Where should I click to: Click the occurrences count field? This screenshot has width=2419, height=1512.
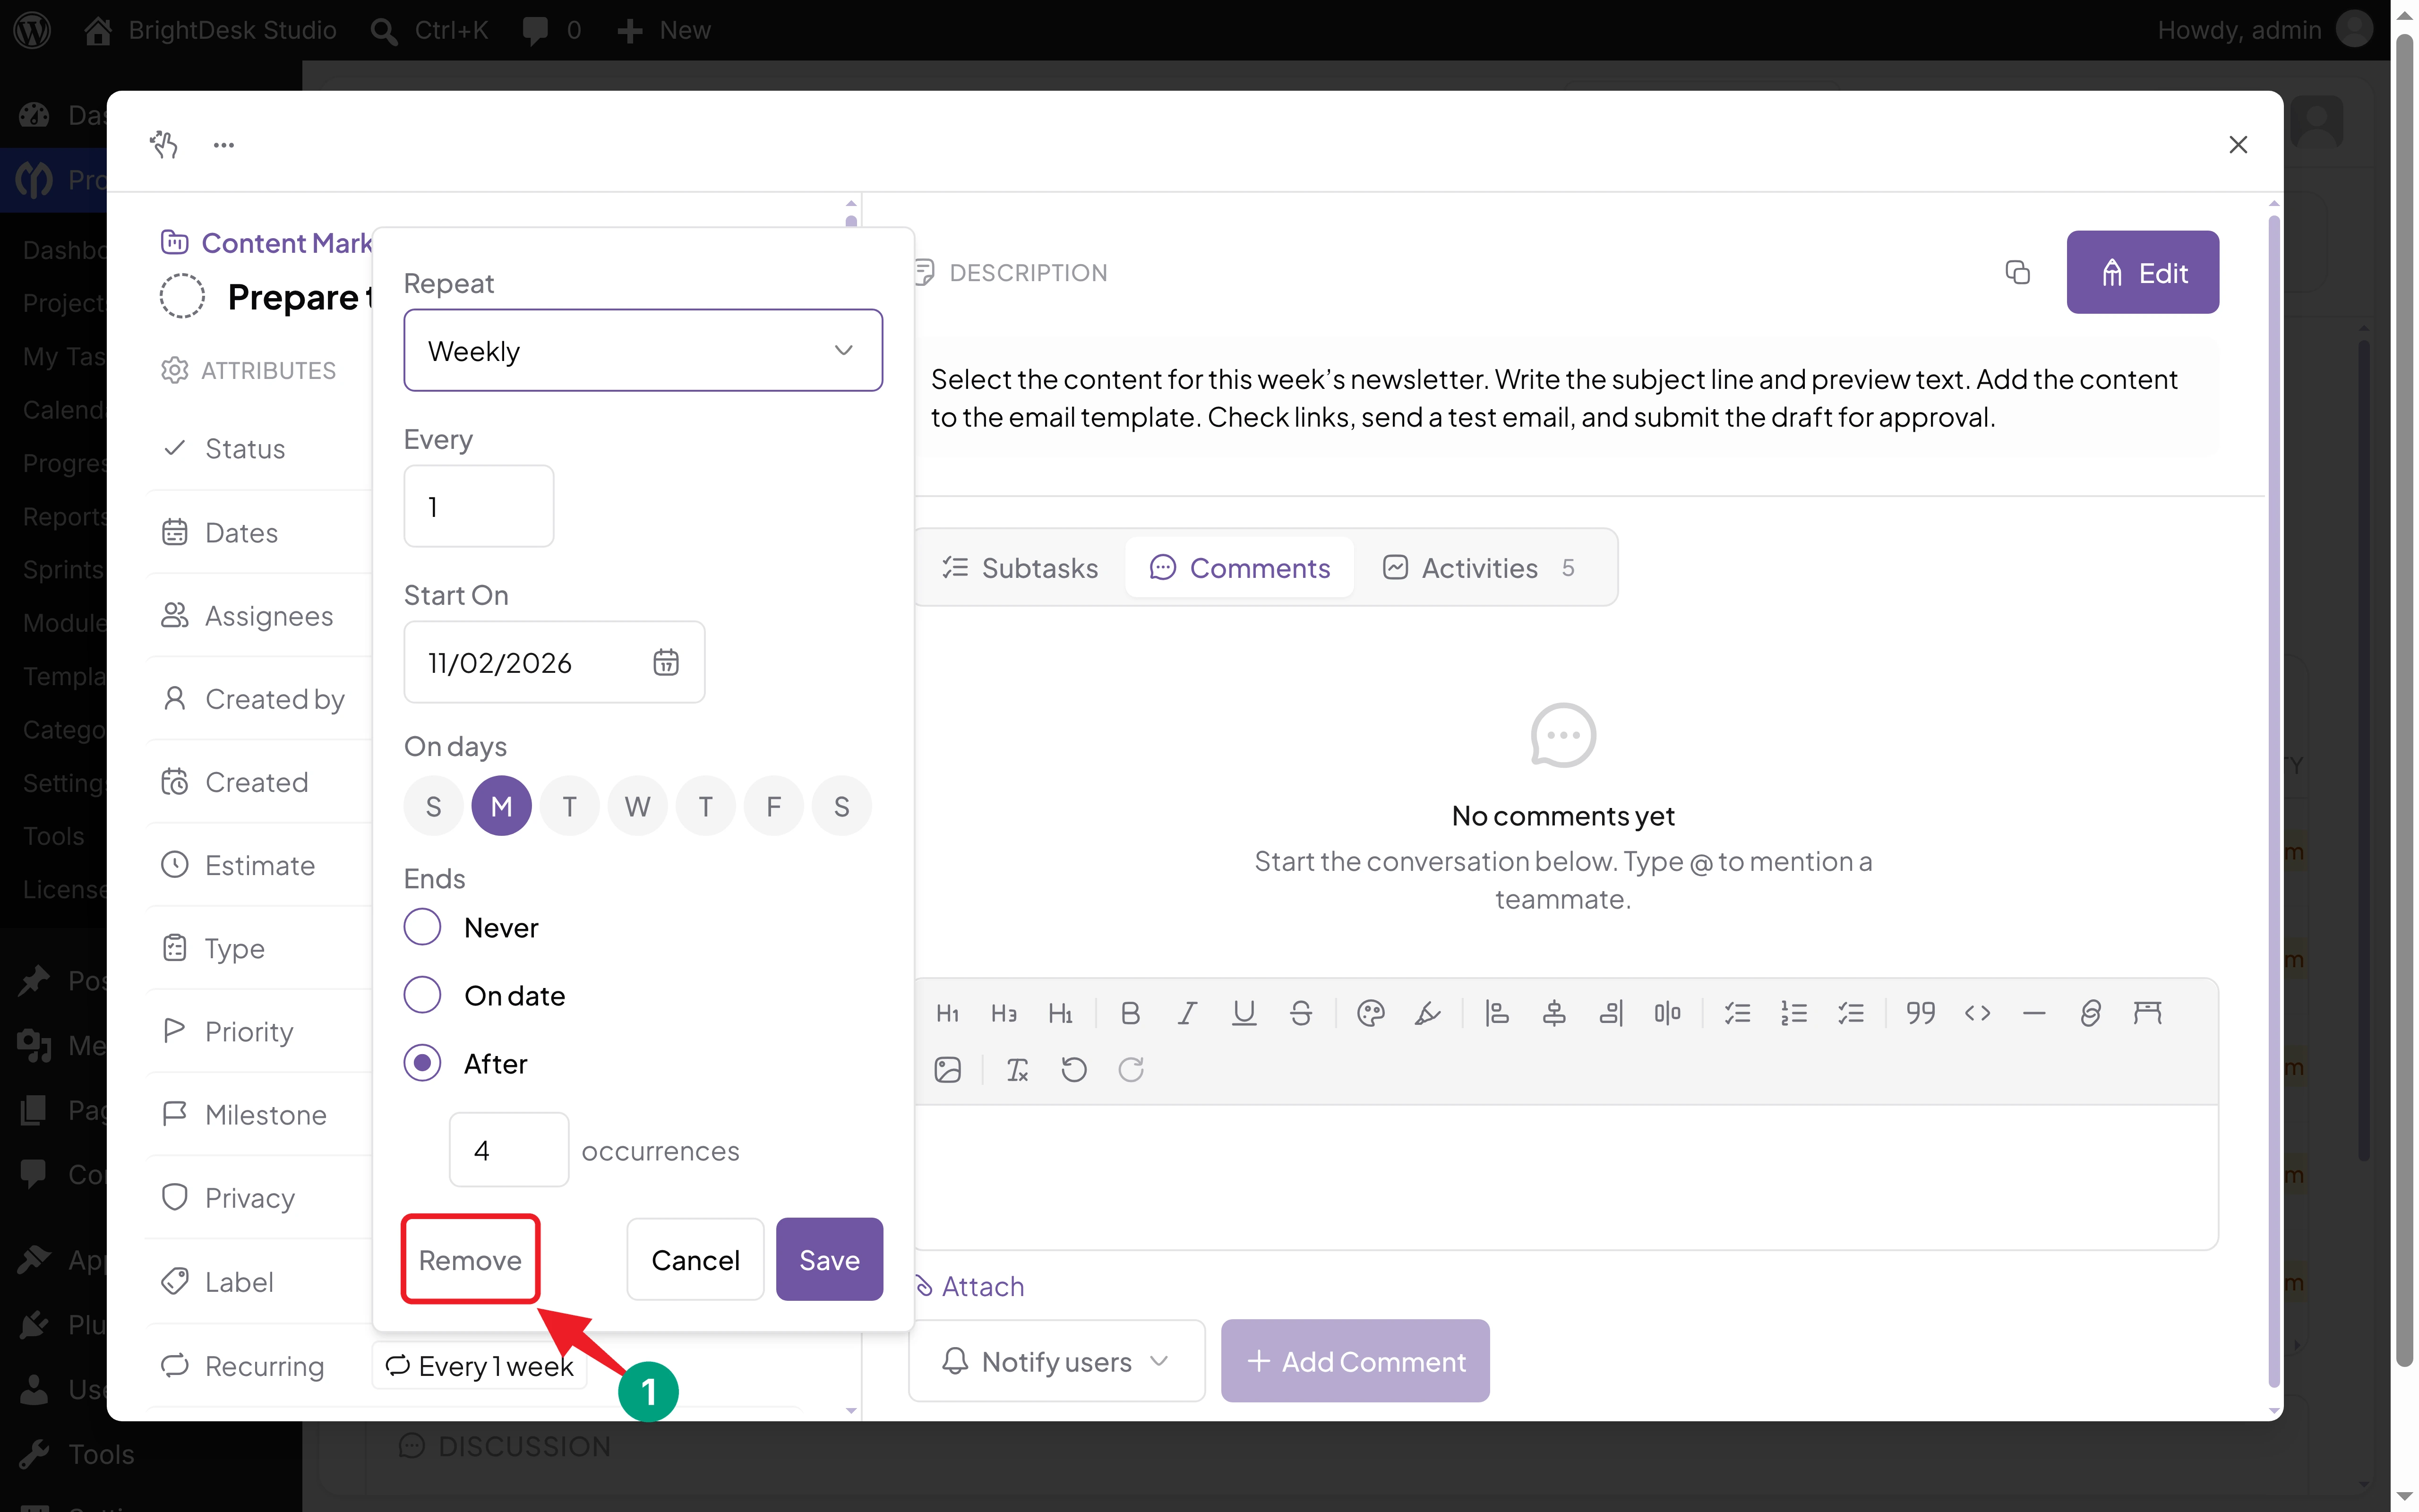click(509, 1150)
